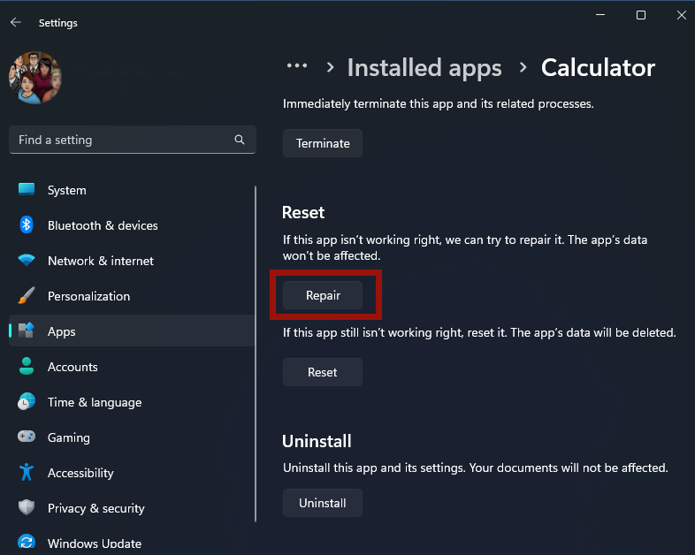
Task: Click the Network wifi icon
Action: point(27,261)
